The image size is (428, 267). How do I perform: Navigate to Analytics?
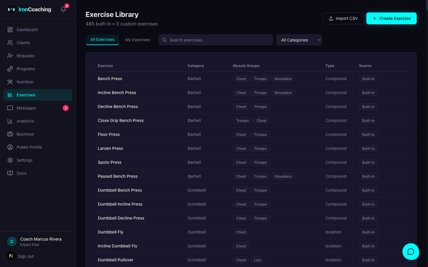coord(38,121)
